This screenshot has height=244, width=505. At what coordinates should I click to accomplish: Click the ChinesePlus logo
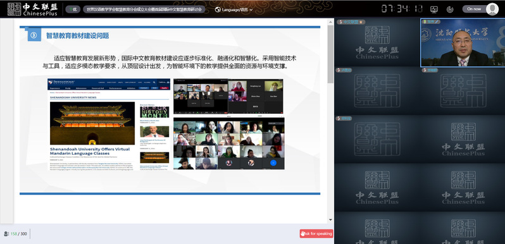point(32,9)
